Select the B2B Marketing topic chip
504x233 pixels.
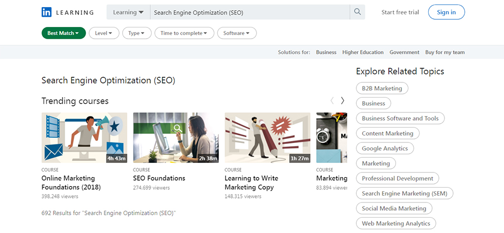[x=382, y=89]
